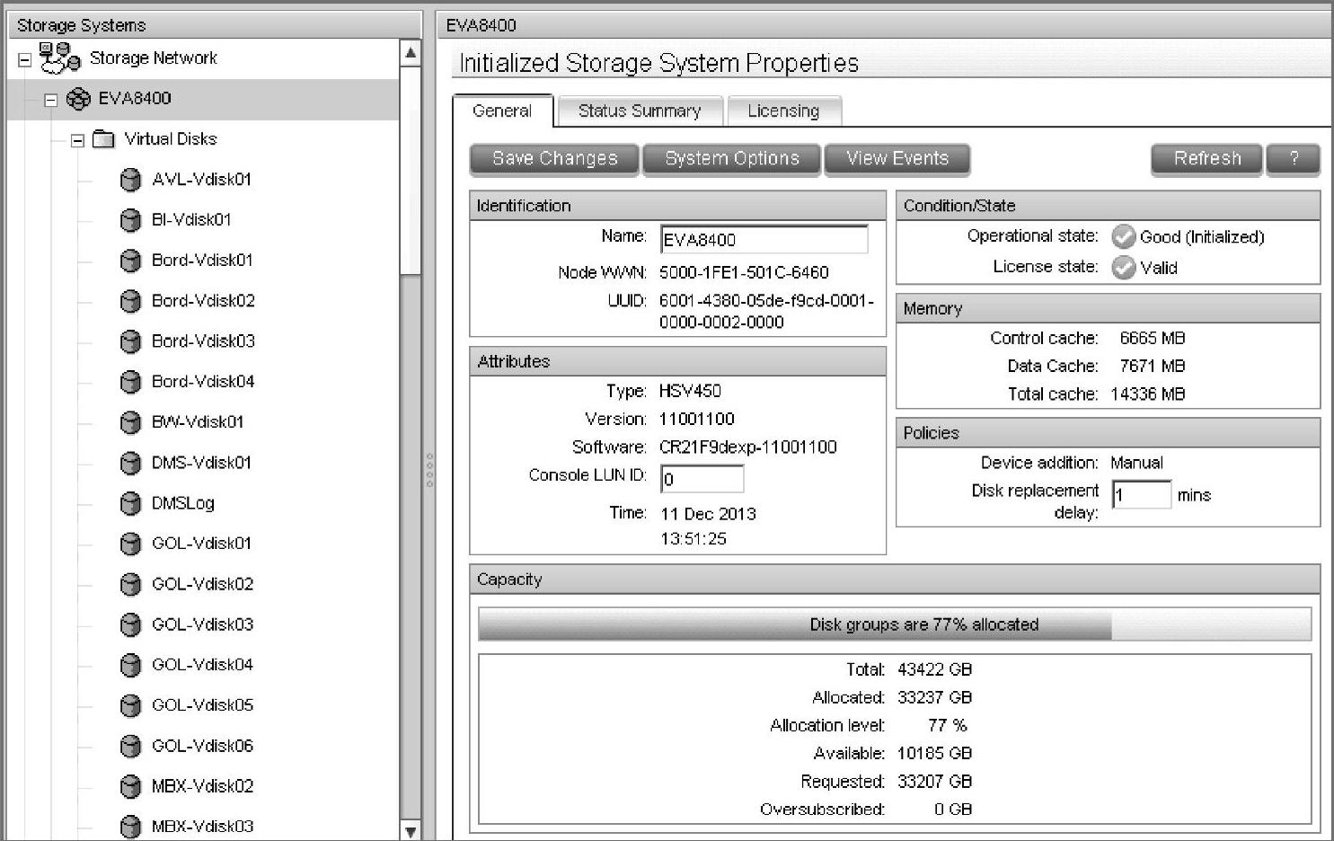Collapse the Virtual Disks folder

tap(77, 140)
